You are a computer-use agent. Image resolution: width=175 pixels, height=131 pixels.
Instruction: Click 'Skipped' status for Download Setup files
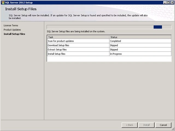140,45
